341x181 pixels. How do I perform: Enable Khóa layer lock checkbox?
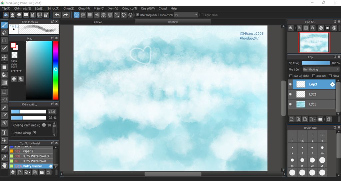click(x=330, y=76)
